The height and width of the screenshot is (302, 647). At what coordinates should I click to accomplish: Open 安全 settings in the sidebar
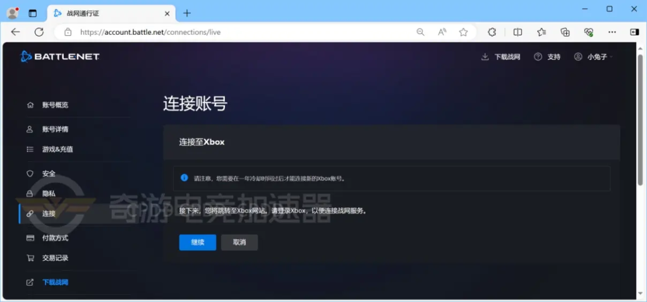point(48,173)
